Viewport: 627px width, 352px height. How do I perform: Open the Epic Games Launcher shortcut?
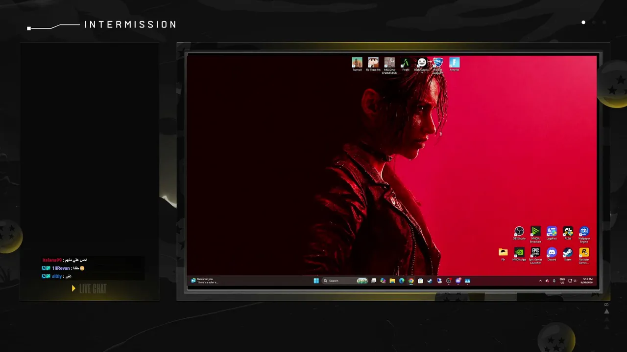[535, 256]
